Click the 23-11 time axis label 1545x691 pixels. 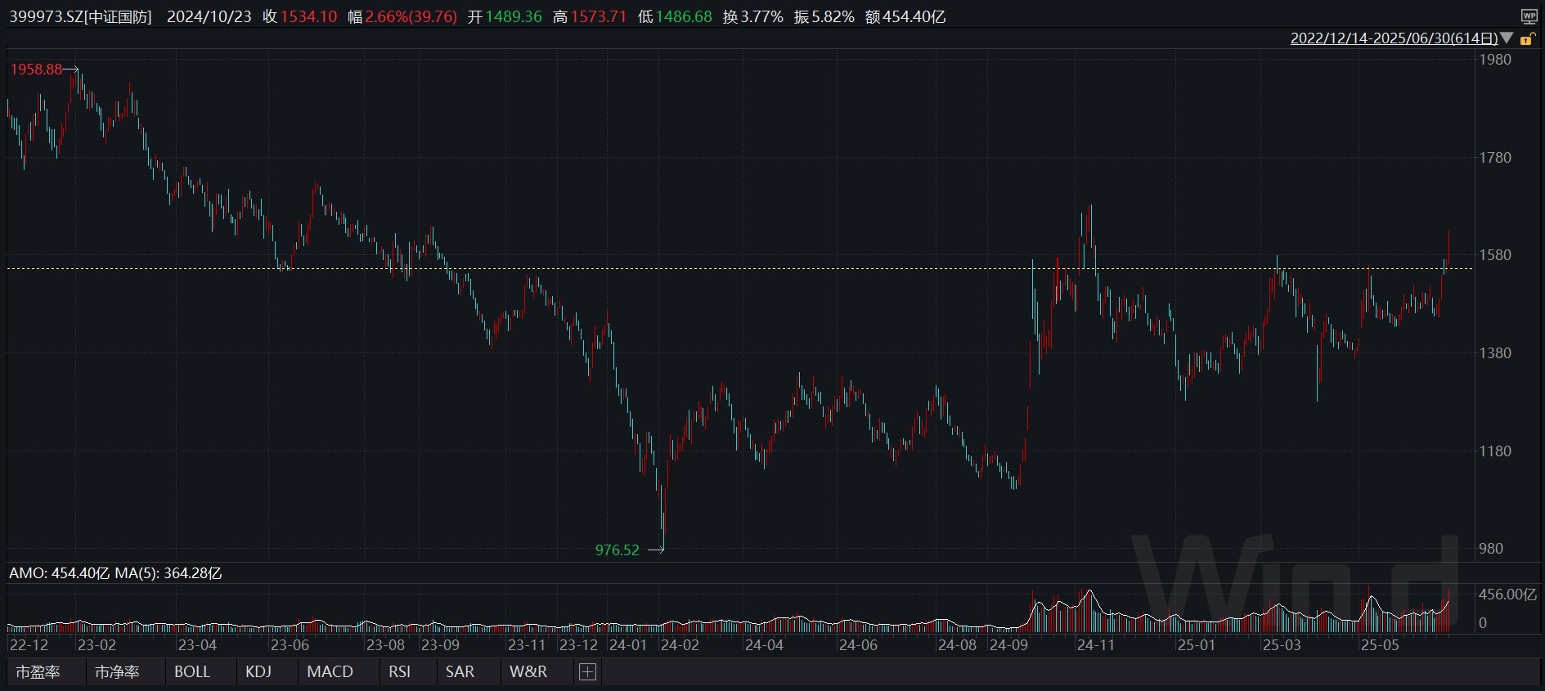pos(527,645)
